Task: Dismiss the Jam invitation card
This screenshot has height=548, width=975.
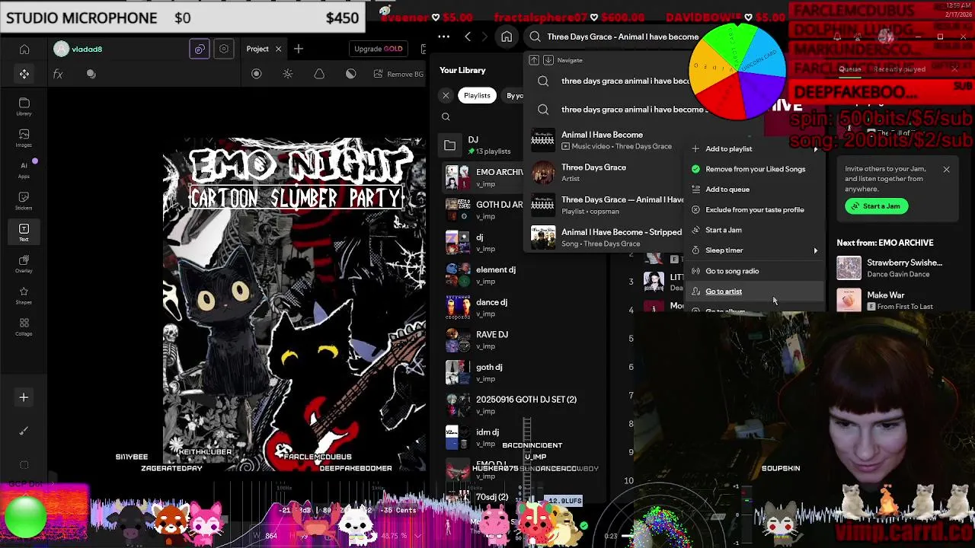Action: click(946, 169)
